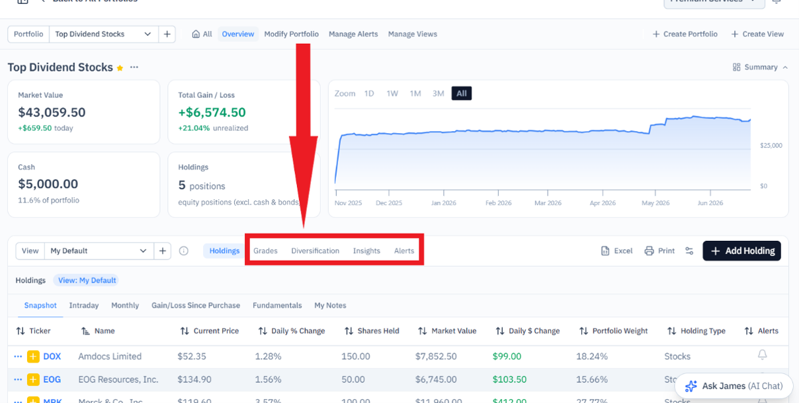This screenshot has height=403, width=799.
Task: Collapse the Summary section chevron
Action: tap(785, 67)
